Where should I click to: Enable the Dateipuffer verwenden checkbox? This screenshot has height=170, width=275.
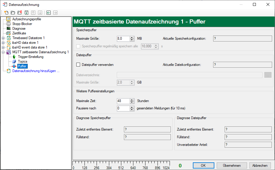point(78,65)
